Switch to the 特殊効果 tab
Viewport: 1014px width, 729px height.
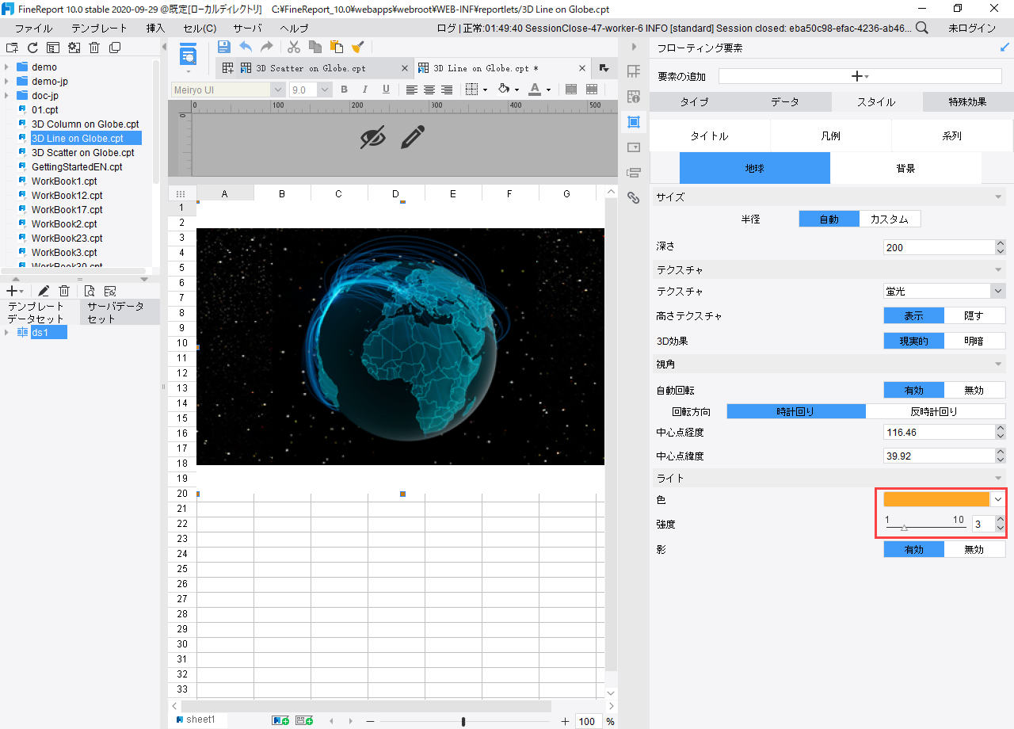[x=968, y=101]
